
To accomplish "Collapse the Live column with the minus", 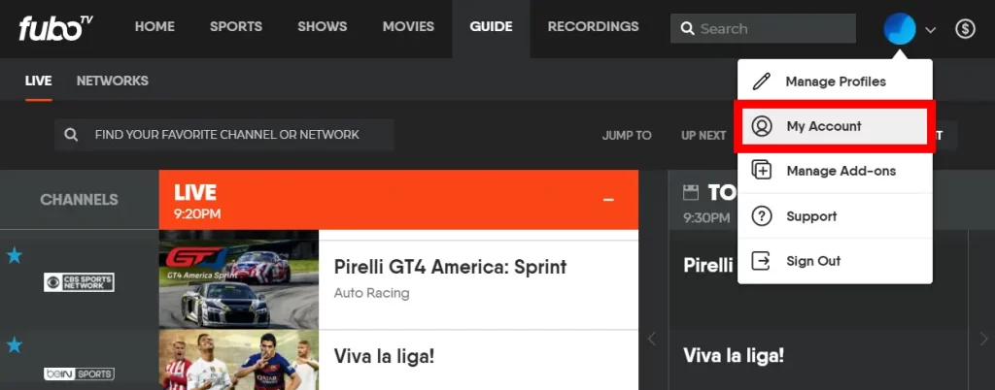I will (608, 200).
